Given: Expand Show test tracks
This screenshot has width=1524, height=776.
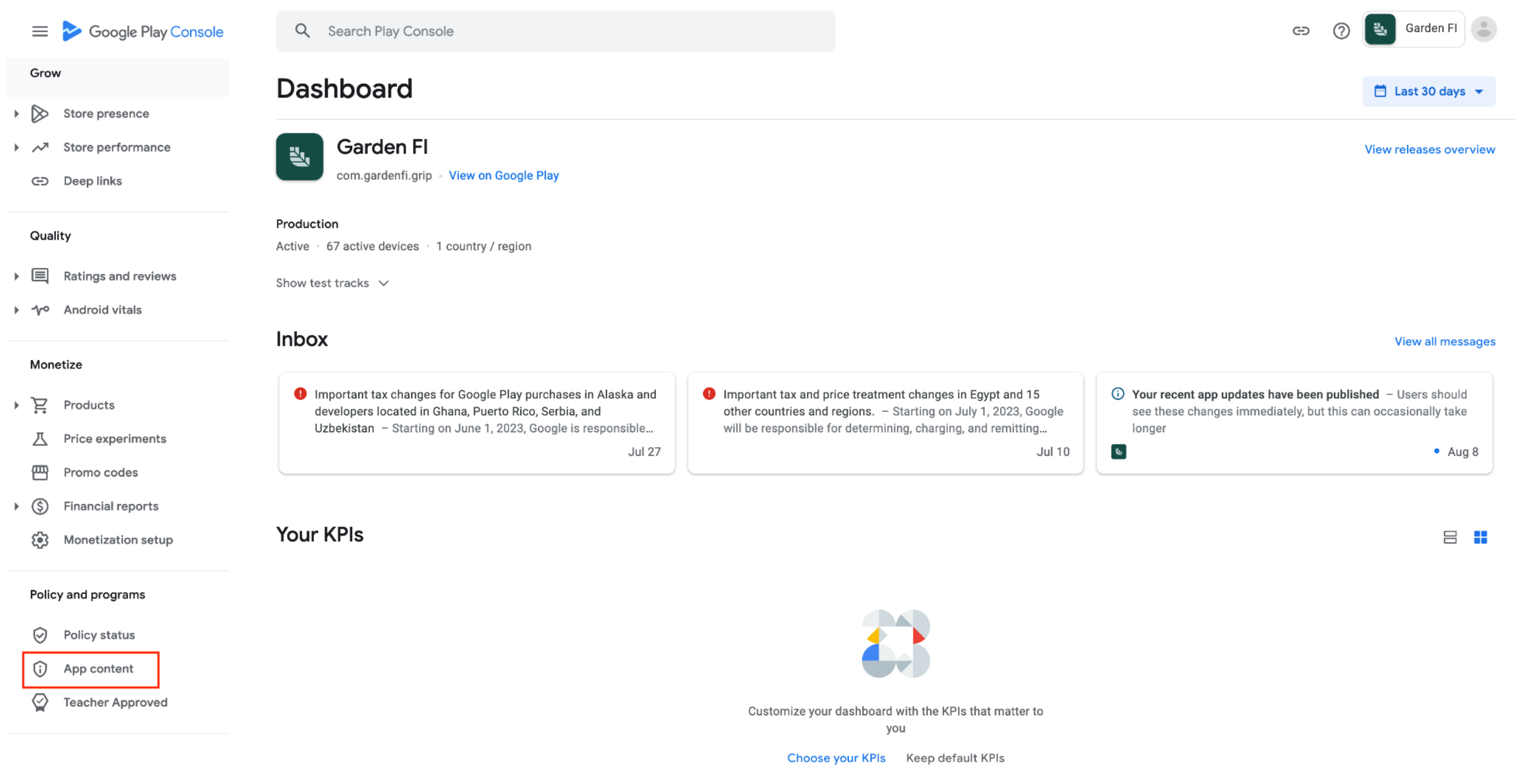Looking at the screenshot, I should 332,284.
